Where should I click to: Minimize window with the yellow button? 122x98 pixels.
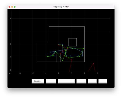click(x=12, y=7)
